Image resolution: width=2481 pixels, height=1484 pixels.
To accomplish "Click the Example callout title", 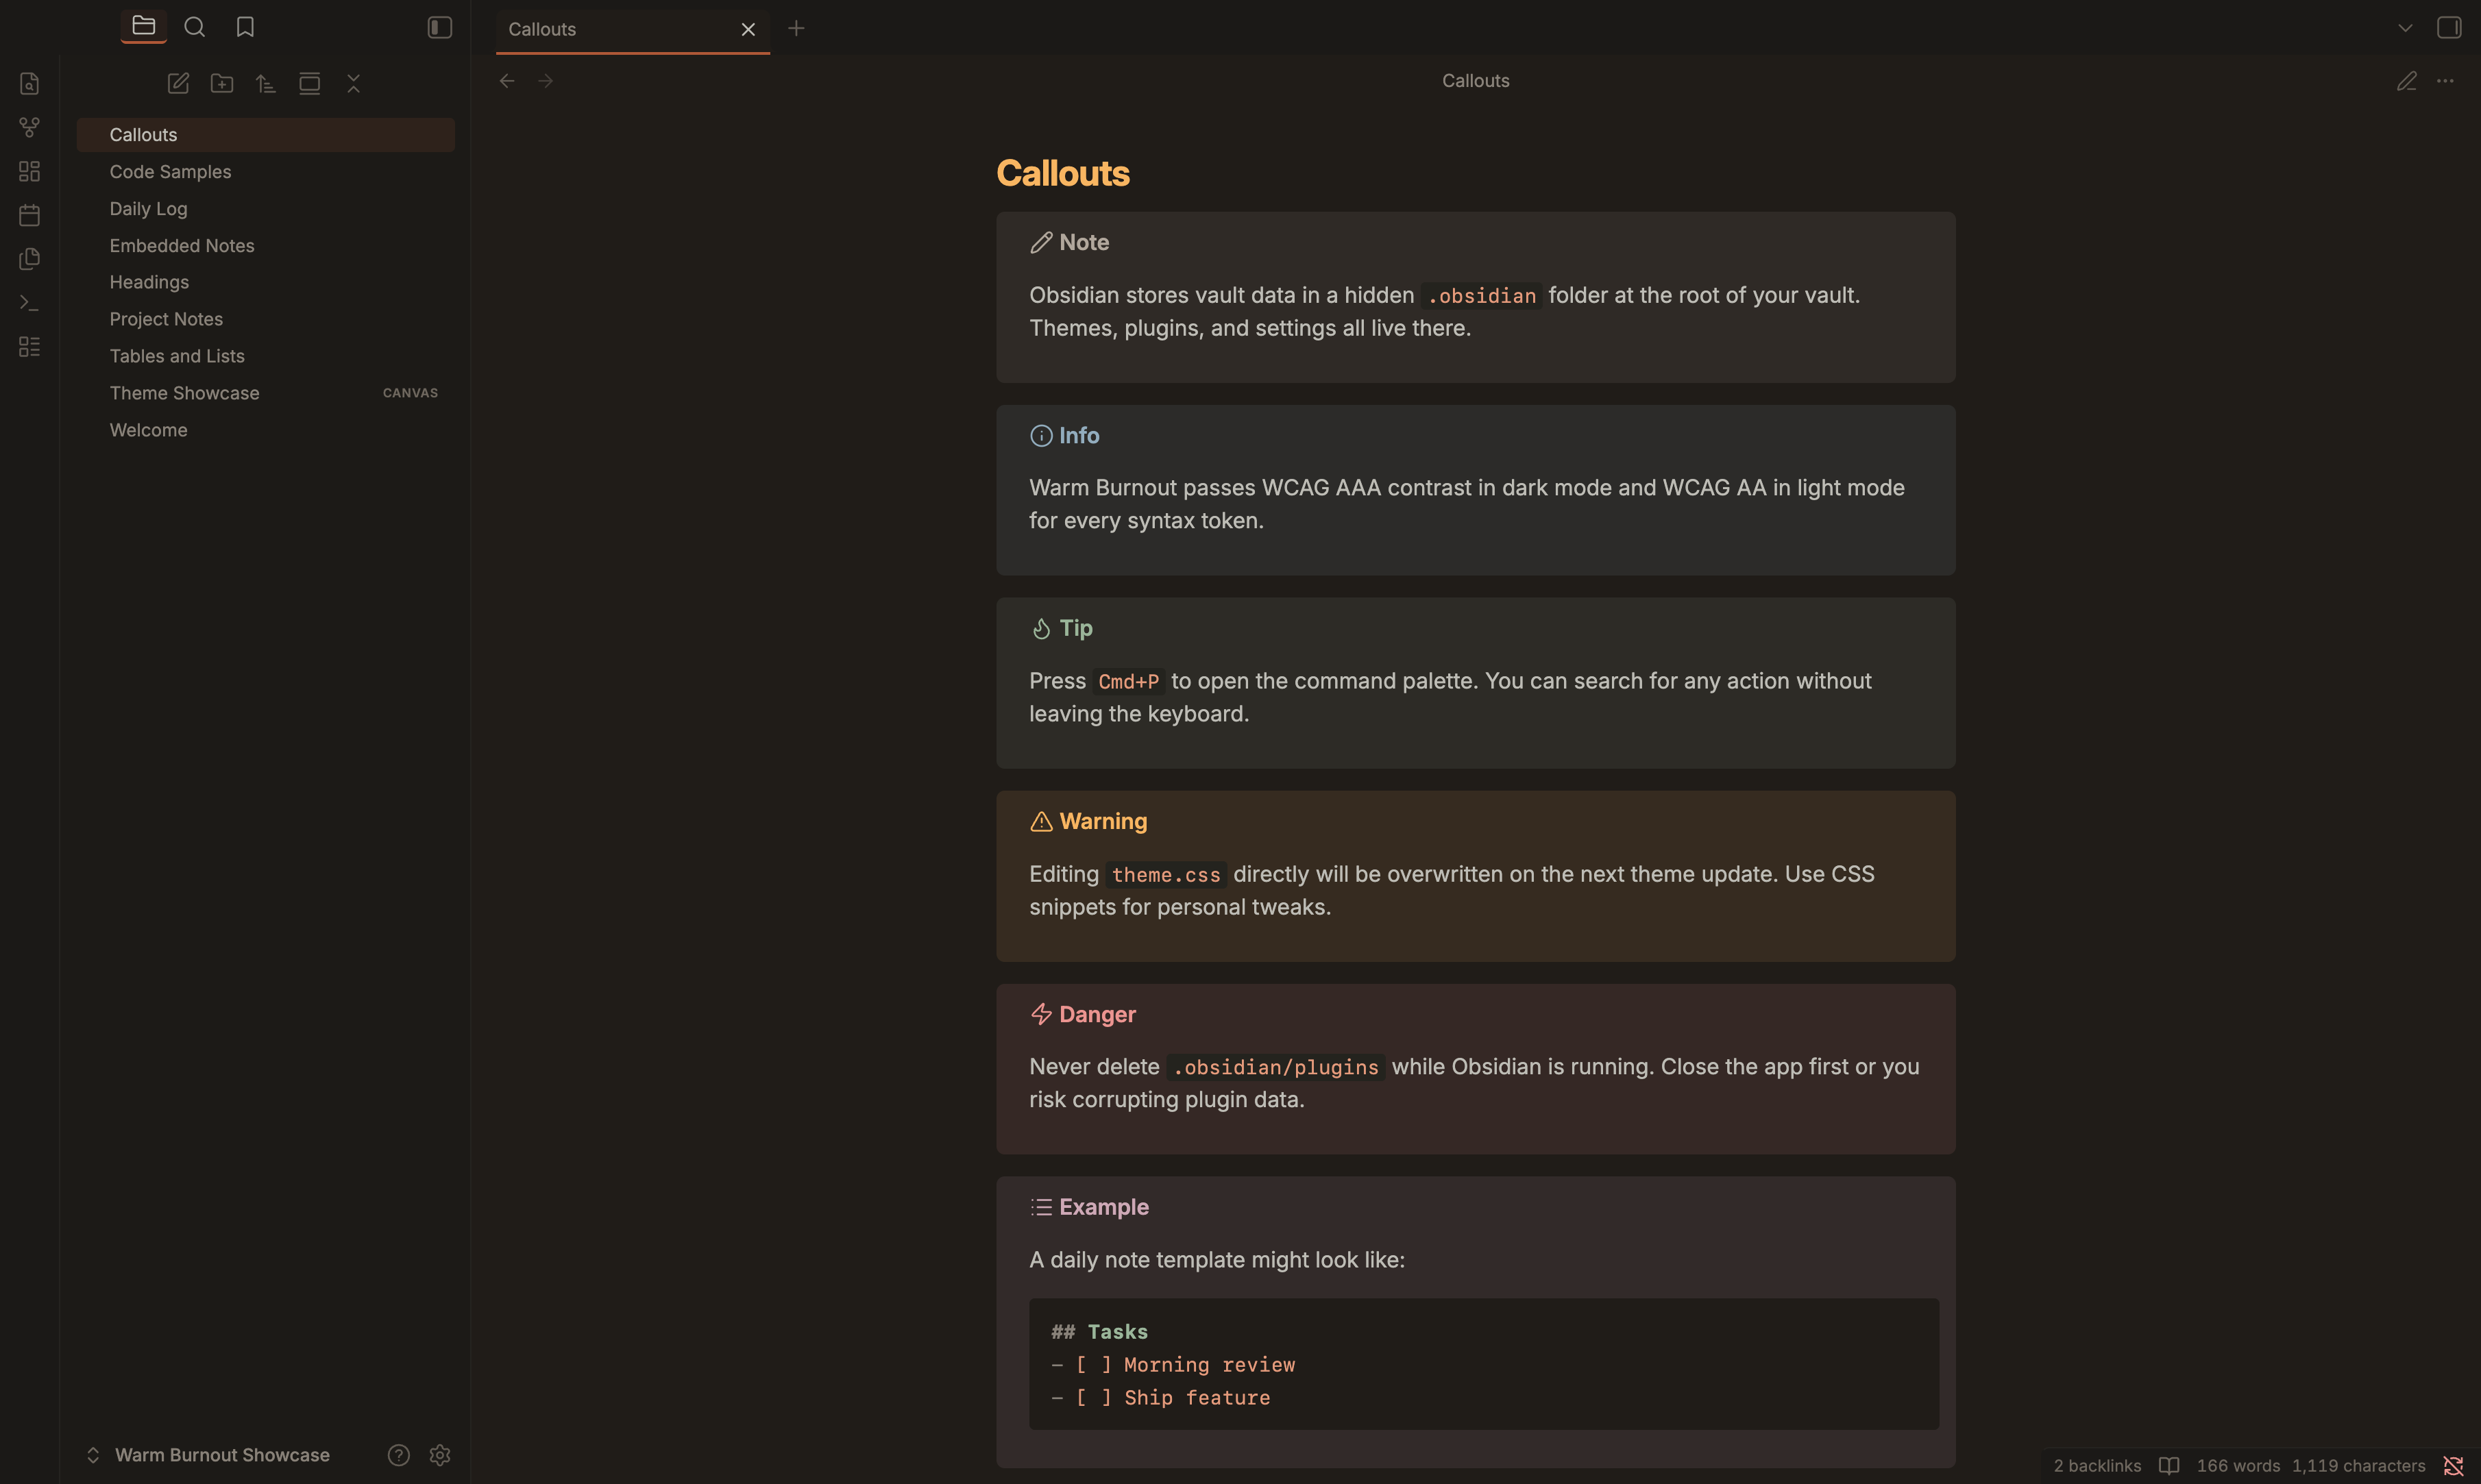I will tap(1104, 1208).
